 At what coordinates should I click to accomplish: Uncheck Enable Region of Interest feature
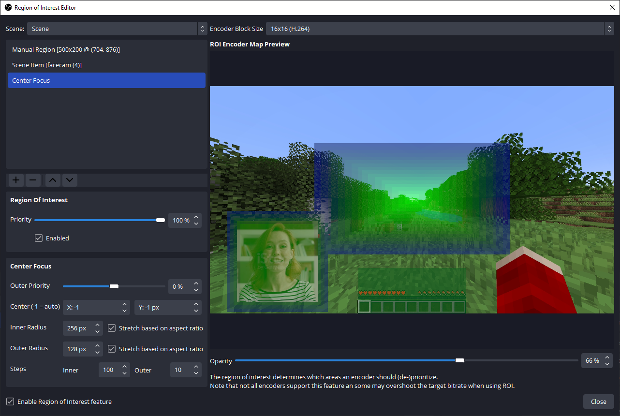[x=10, y=401]
